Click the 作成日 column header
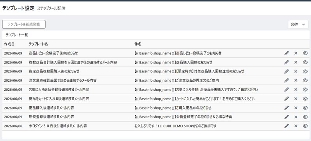311x141 pixels. tap(9, 44)
